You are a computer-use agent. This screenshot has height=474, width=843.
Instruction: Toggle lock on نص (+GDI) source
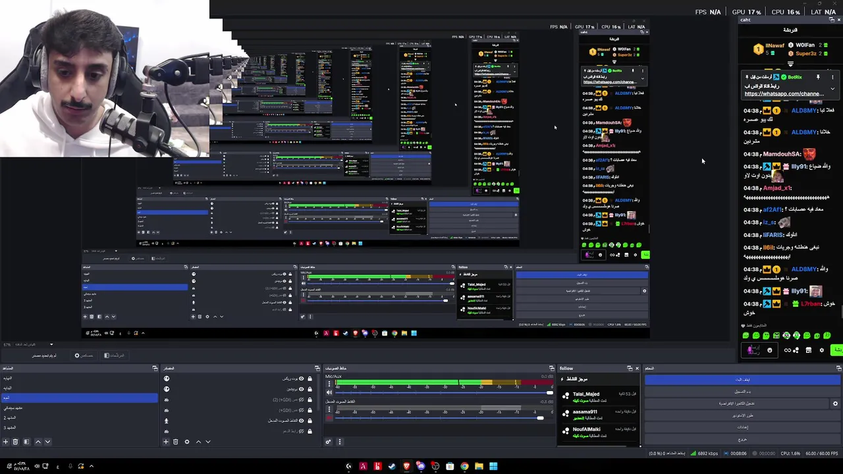coord(310,410)
